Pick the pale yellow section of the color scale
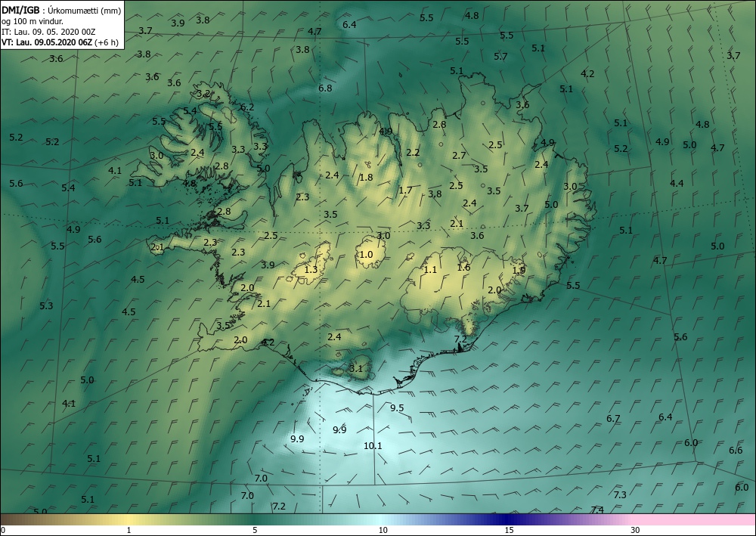Viewport: 756px width, 536px height. click(x=128, y=519)
